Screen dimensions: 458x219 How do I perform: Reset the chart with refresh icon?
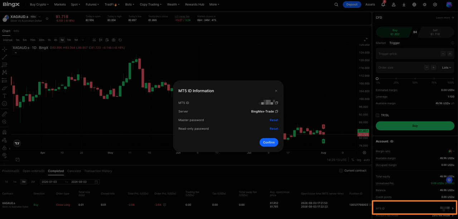tap(120, 40)
